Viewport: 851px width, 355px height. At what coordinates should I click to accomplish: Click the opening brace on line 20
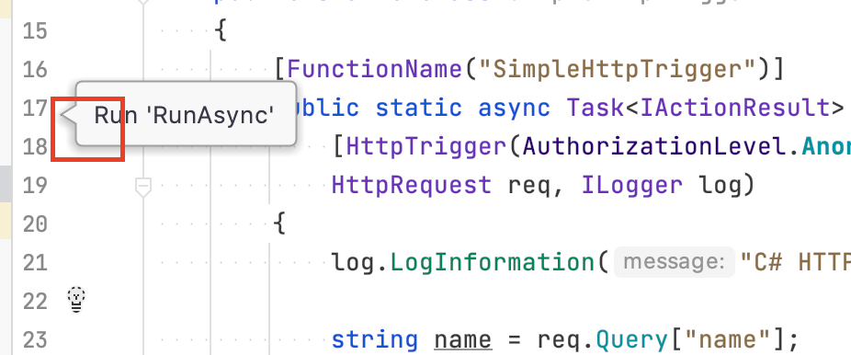pyautogui.click(x=279, y=224)
